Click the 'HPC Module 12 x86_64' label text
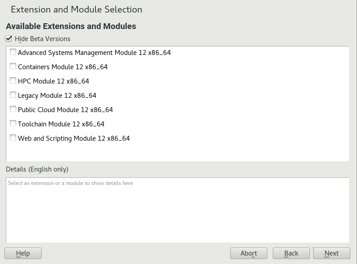Image resolution: width=357 pixels, height=264 pixels. [x=53, y=81]
